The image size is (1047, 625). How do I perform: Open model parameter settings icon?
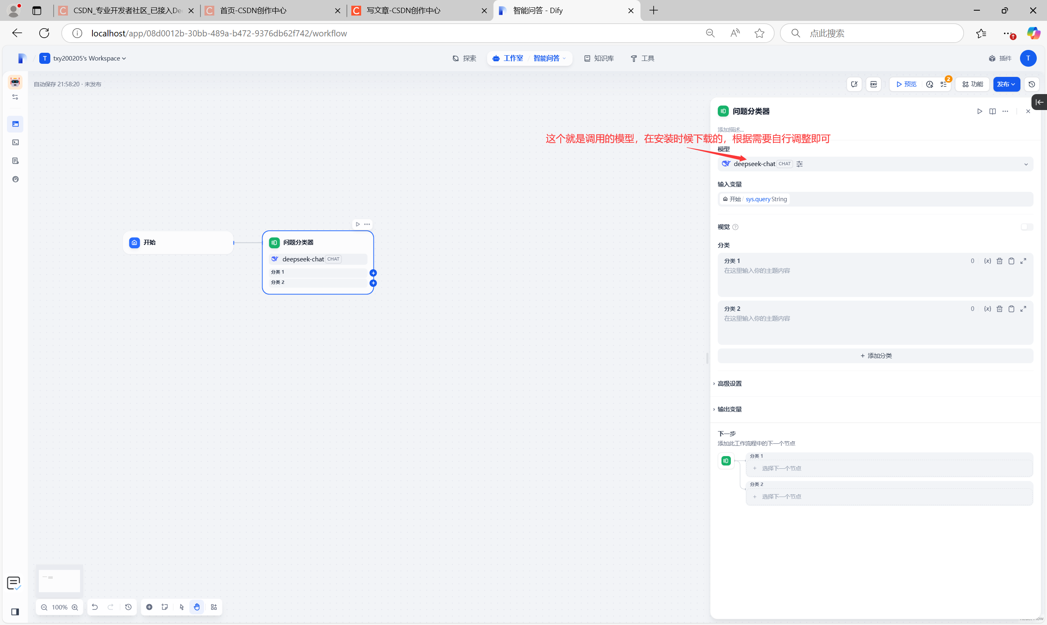(x=800, y=164)
